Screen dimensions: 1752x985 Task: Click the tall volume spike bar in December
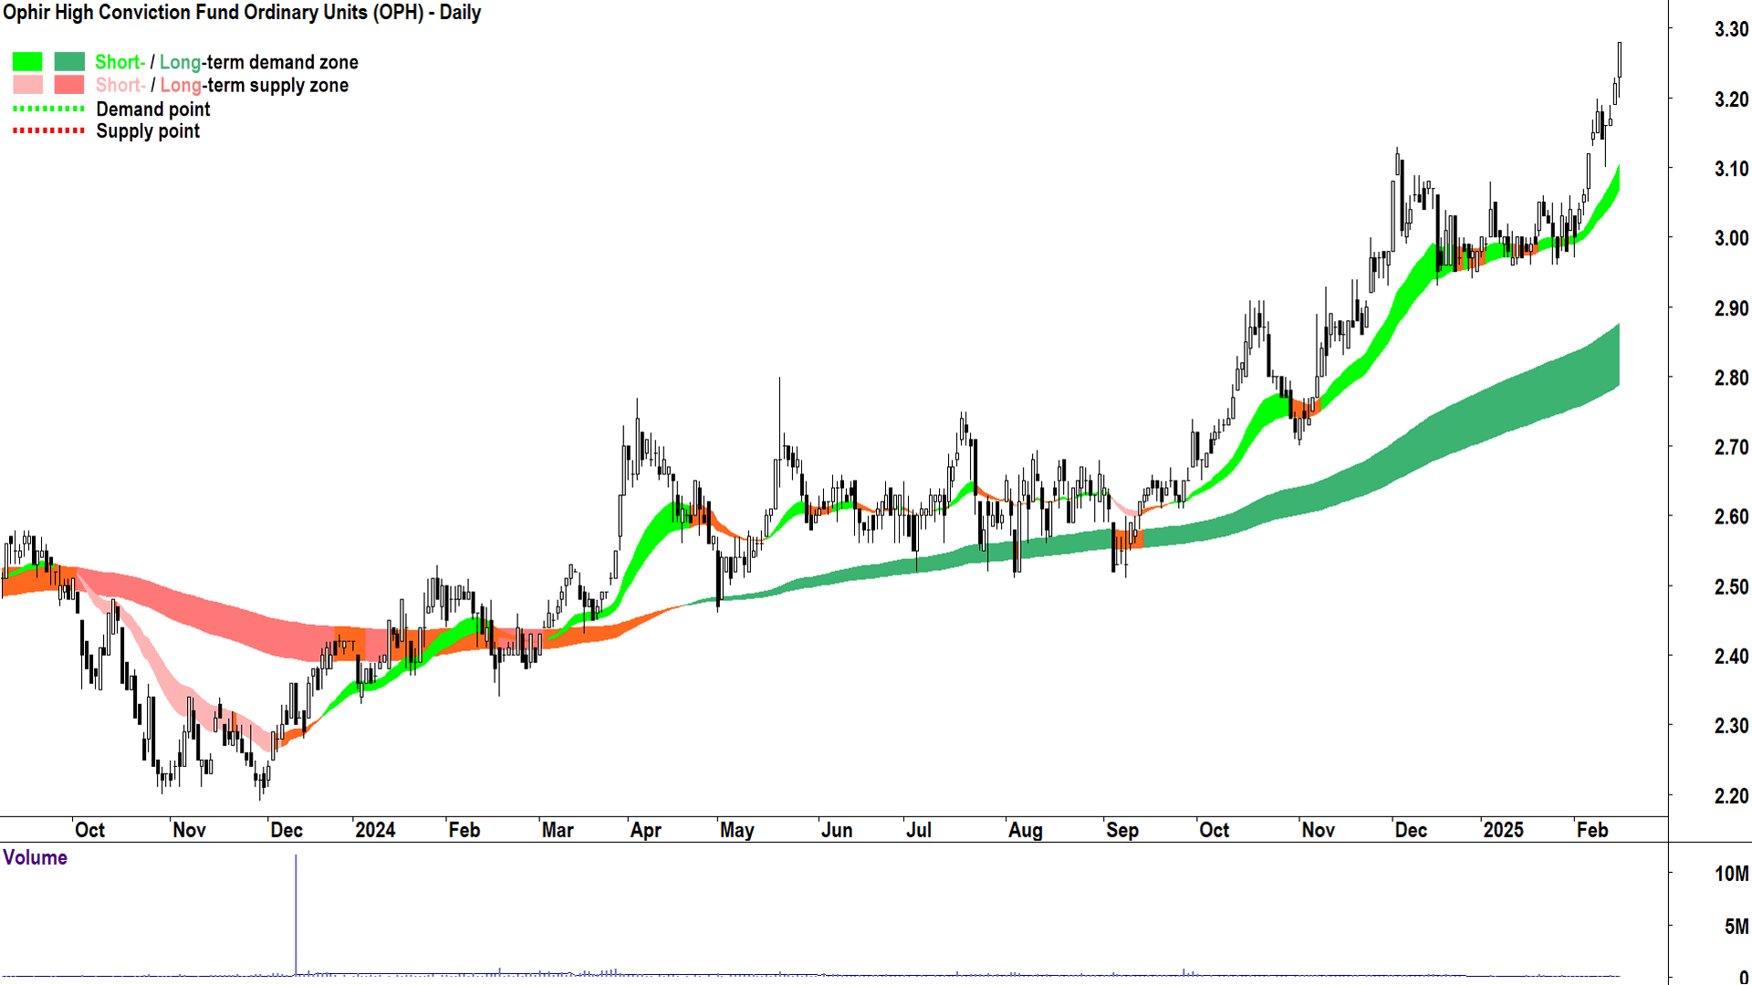click(x=296, y=912)
